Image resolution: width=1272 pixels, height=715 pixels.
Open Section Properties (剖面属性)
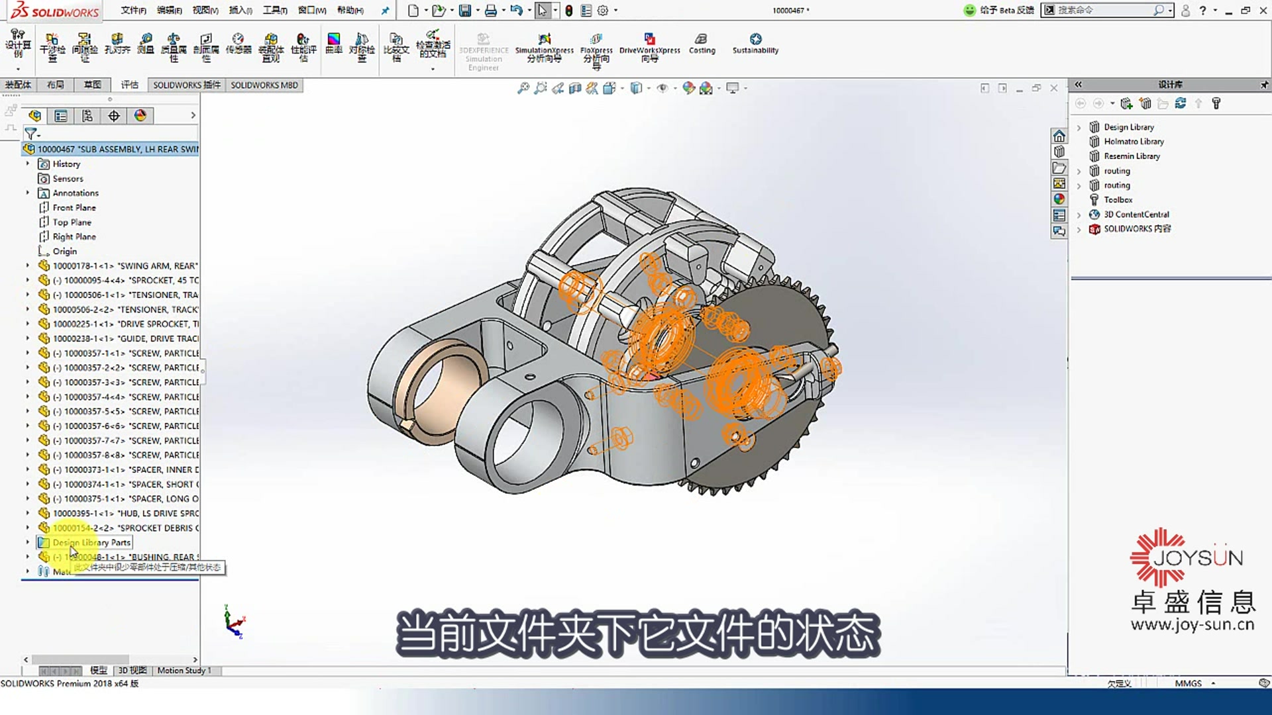pyautogui.click(x=206, y=48)
